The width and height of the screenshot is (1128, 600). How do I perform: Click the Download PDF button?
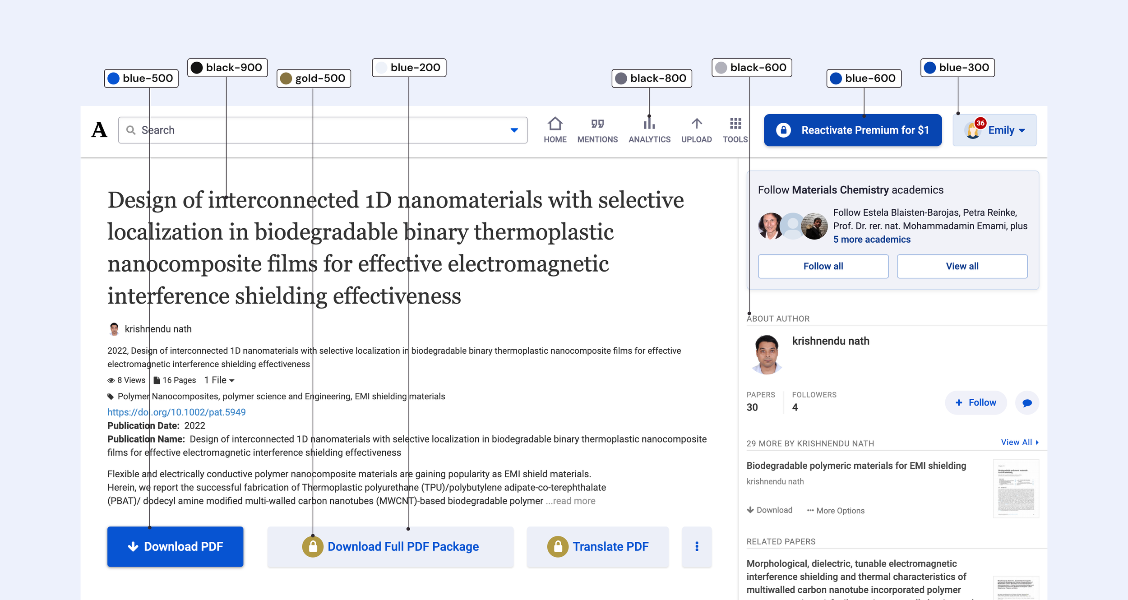point(175,546)
